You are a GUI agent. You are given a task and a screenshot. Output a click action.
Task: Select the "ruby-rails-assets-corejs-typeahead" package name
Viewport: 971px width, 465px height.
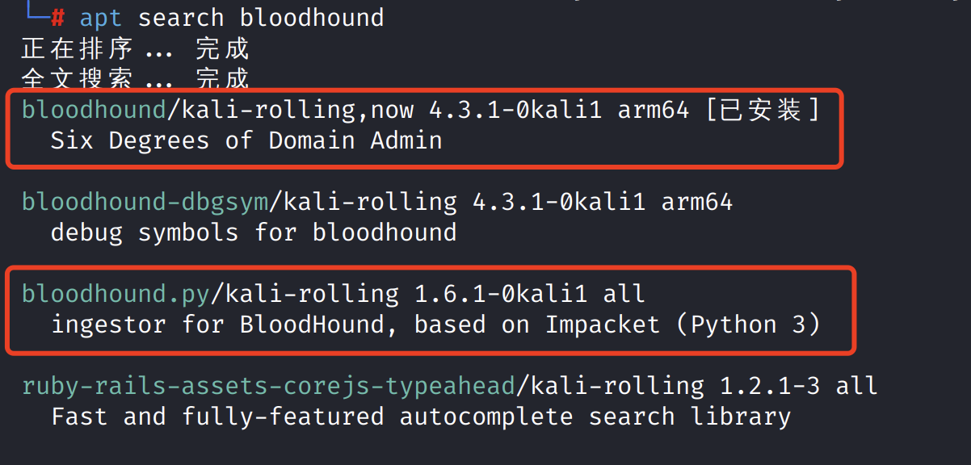pos(268,386)
